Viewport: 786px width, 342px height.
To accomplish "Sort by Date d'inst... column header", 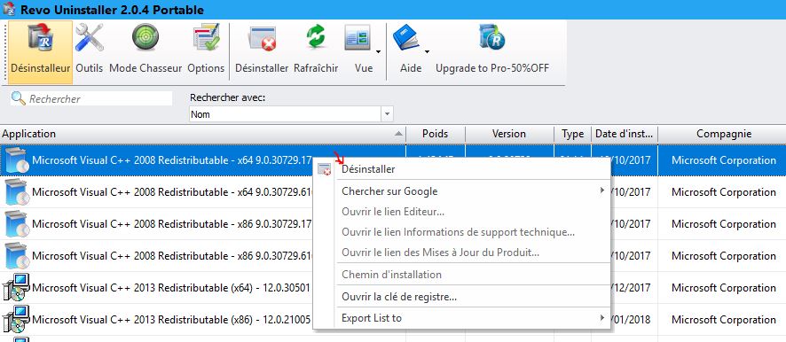I will click(624, 134).
